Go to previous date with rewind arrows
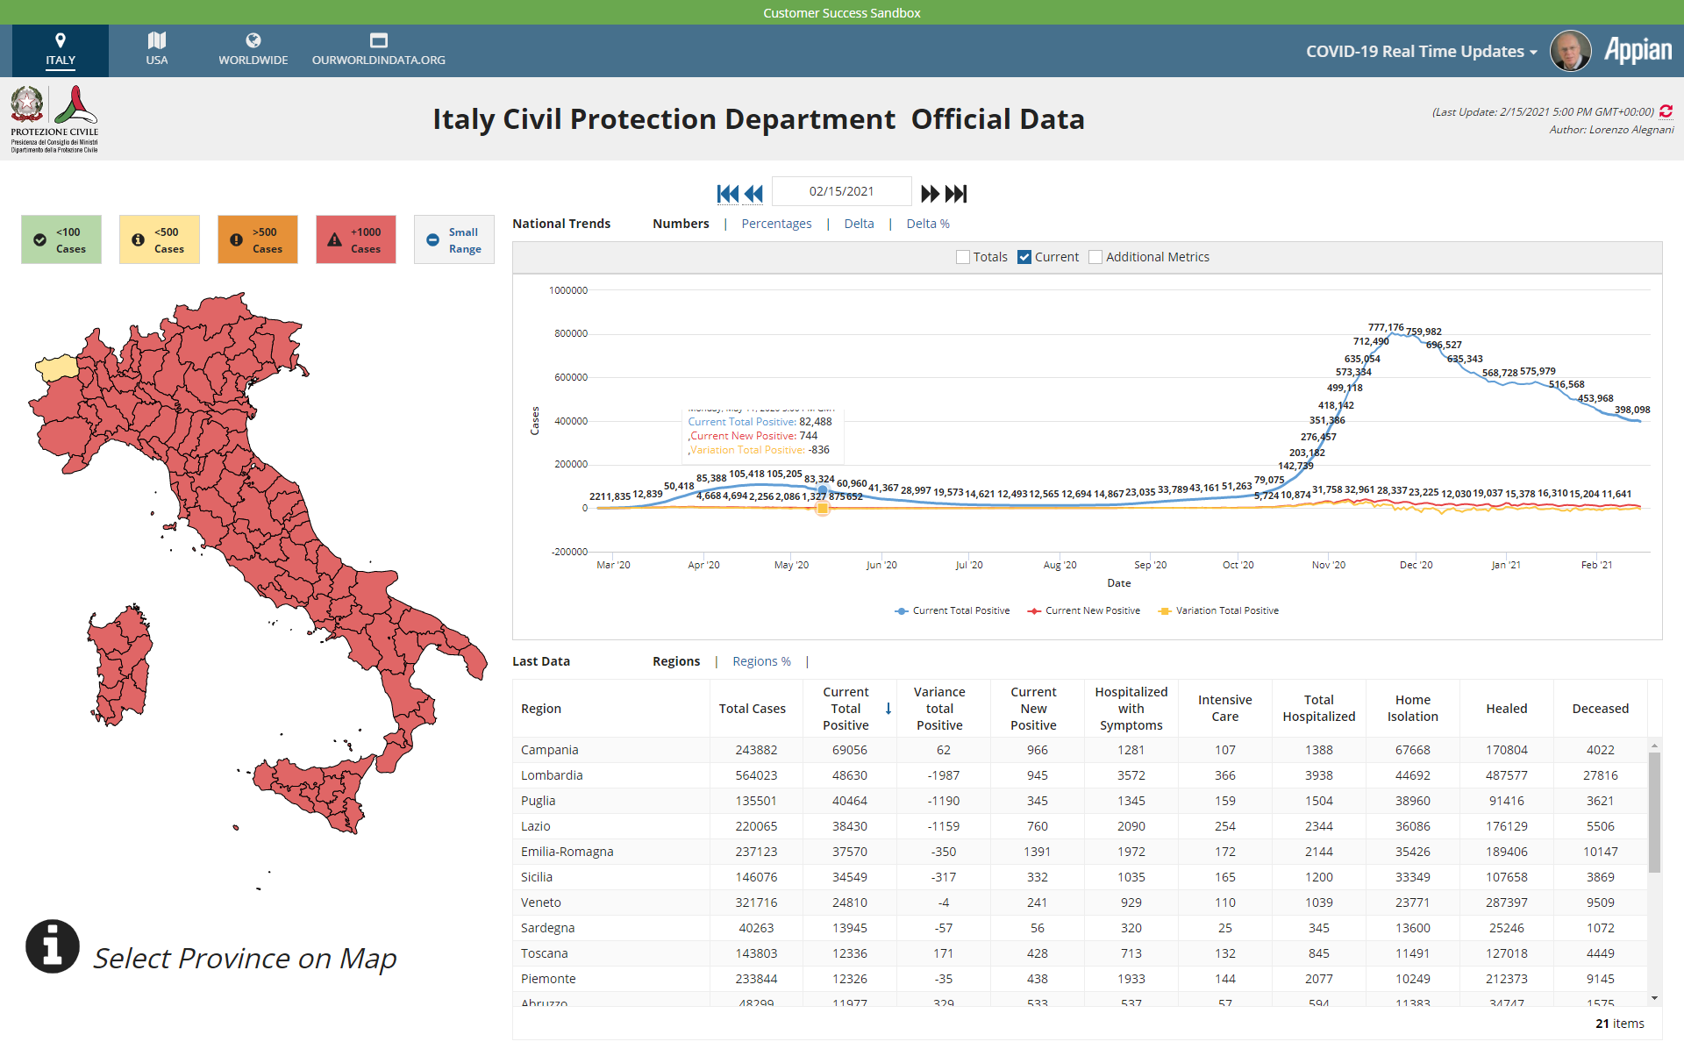1684x1056 pixels. pos(753,194)
